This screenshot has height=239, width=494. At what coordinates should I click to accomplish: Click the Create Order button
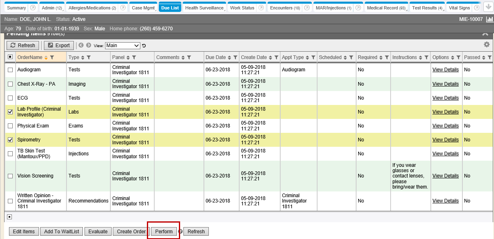pyautogui.click(x=131, y=232)
